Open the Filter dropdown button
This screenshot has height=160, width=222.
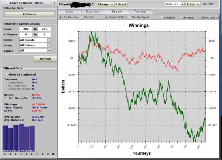pos(193,4)
